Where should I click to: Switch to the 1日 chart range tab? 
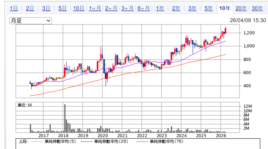(14, 8)
